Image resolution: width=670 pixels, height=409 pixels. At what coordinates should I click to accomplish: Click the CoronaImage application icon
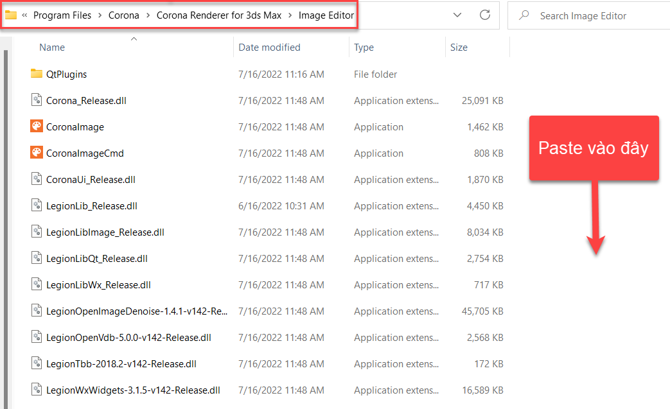pos(37,126)
